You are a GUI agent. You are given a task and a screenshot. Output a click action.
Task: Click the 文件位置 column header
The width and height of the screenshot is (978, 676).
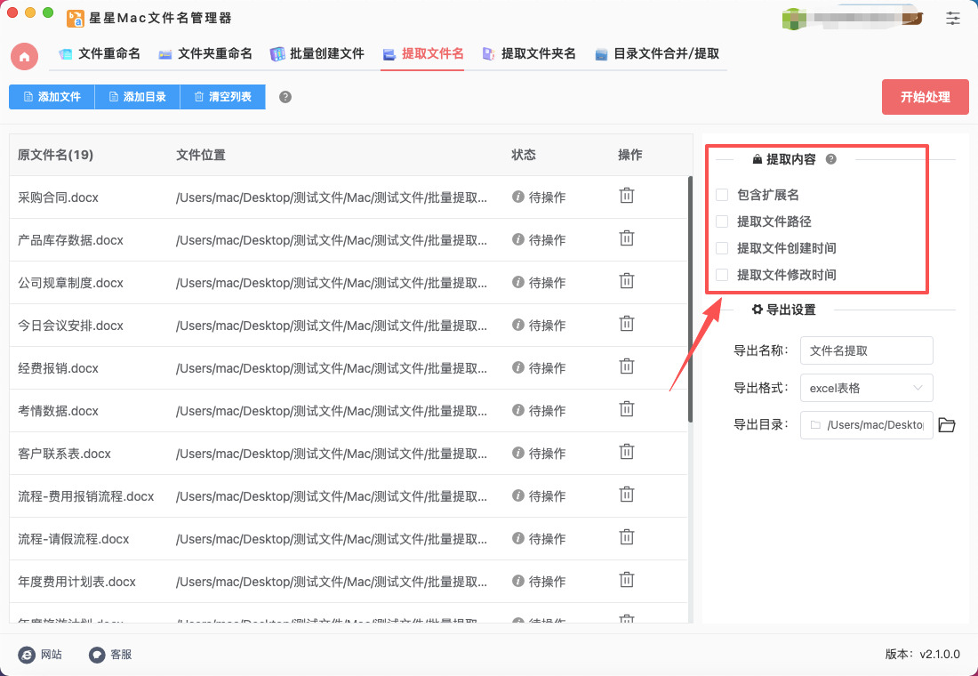(201, 155)
